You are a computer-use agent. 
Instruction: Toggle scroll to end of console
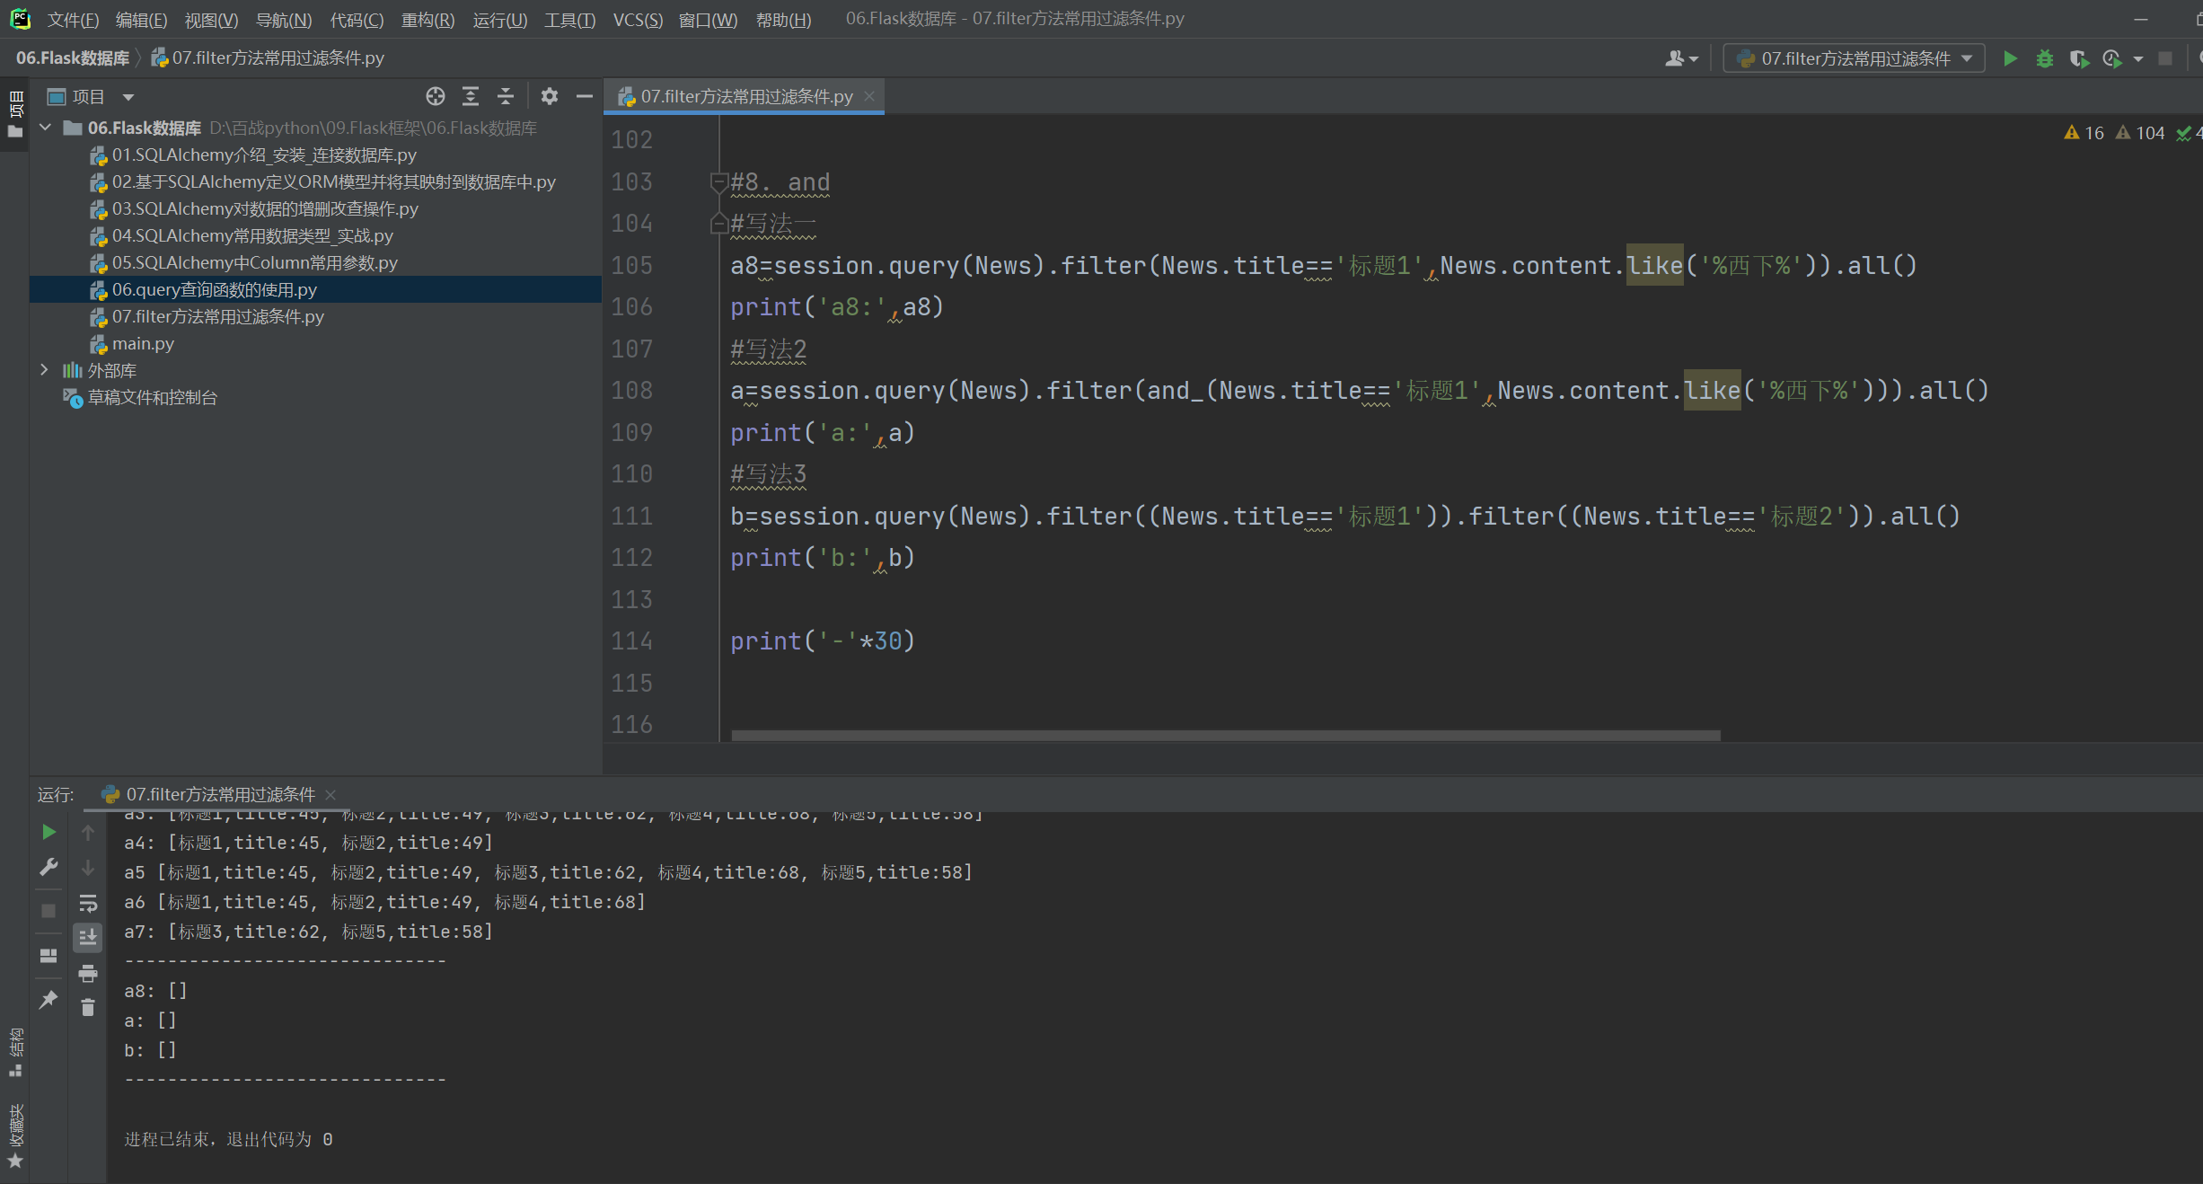click(88, 937)
